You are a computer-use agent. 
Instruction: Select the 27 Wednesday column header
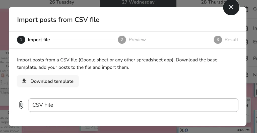(138, 2)
